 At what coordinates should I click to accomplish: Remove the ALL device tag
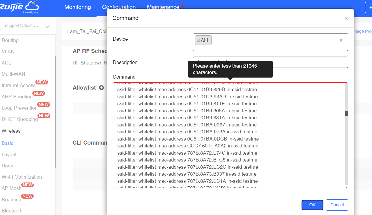[198, 40]
